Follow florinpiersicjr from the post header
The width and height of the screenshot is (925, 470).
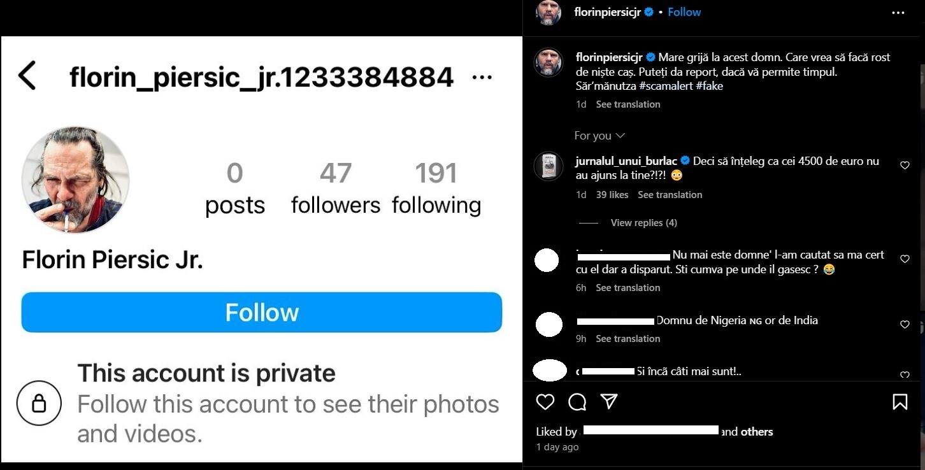pos(684,12)
